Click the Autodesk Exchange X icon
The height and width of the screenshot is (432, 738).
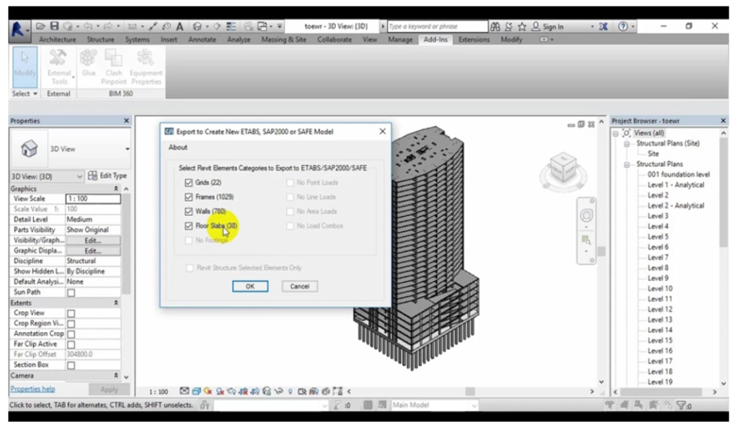[x=603, y=27]
